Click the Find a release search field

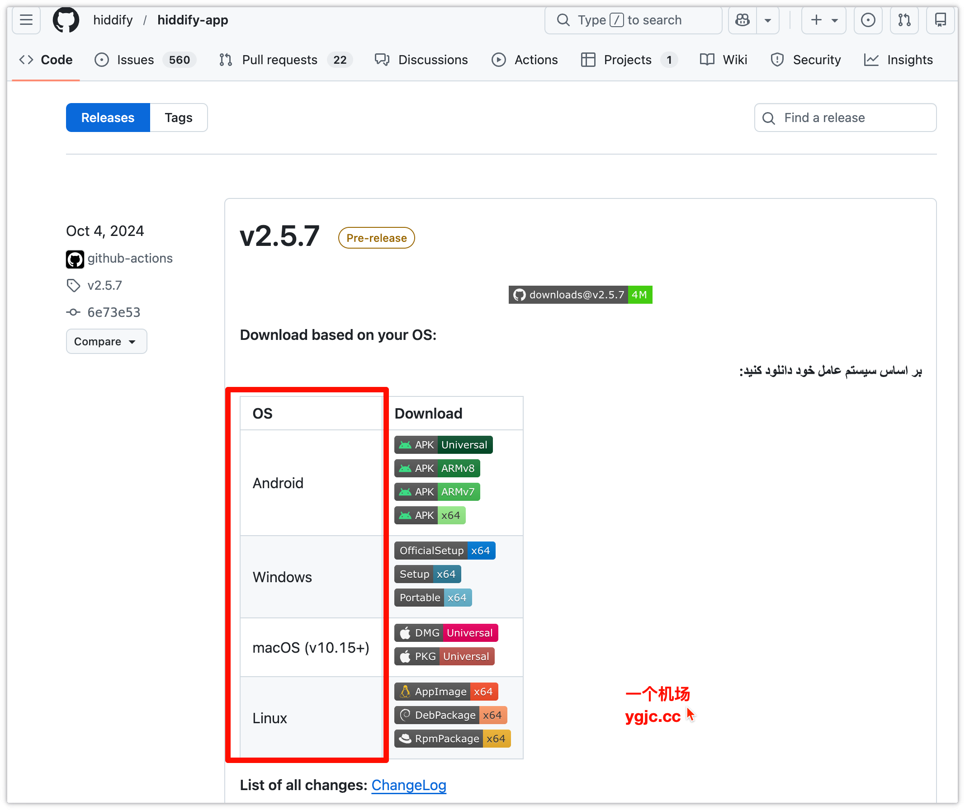846,118
